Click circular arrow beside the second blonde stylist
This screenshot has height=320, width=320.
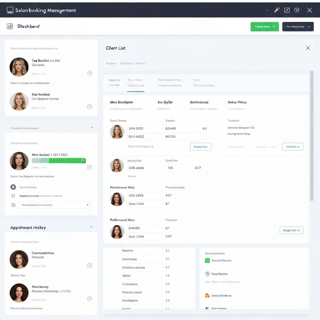pyautogui.click(x=89, y=107)
